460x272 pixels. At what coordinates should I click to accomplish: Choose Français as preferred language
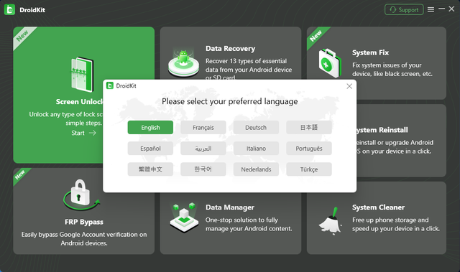[203, 127]
